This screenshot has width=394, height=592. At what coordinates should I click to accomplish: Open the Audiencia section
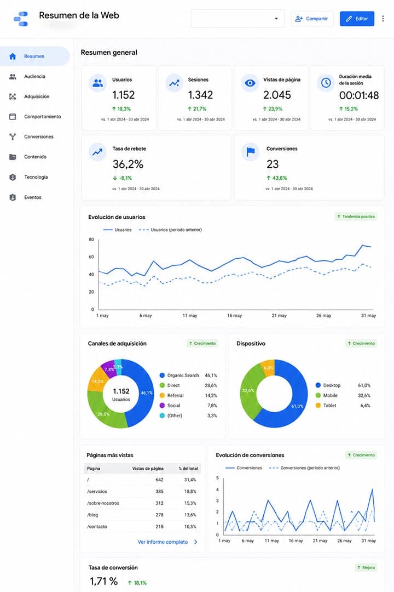(x=34, y=77)
